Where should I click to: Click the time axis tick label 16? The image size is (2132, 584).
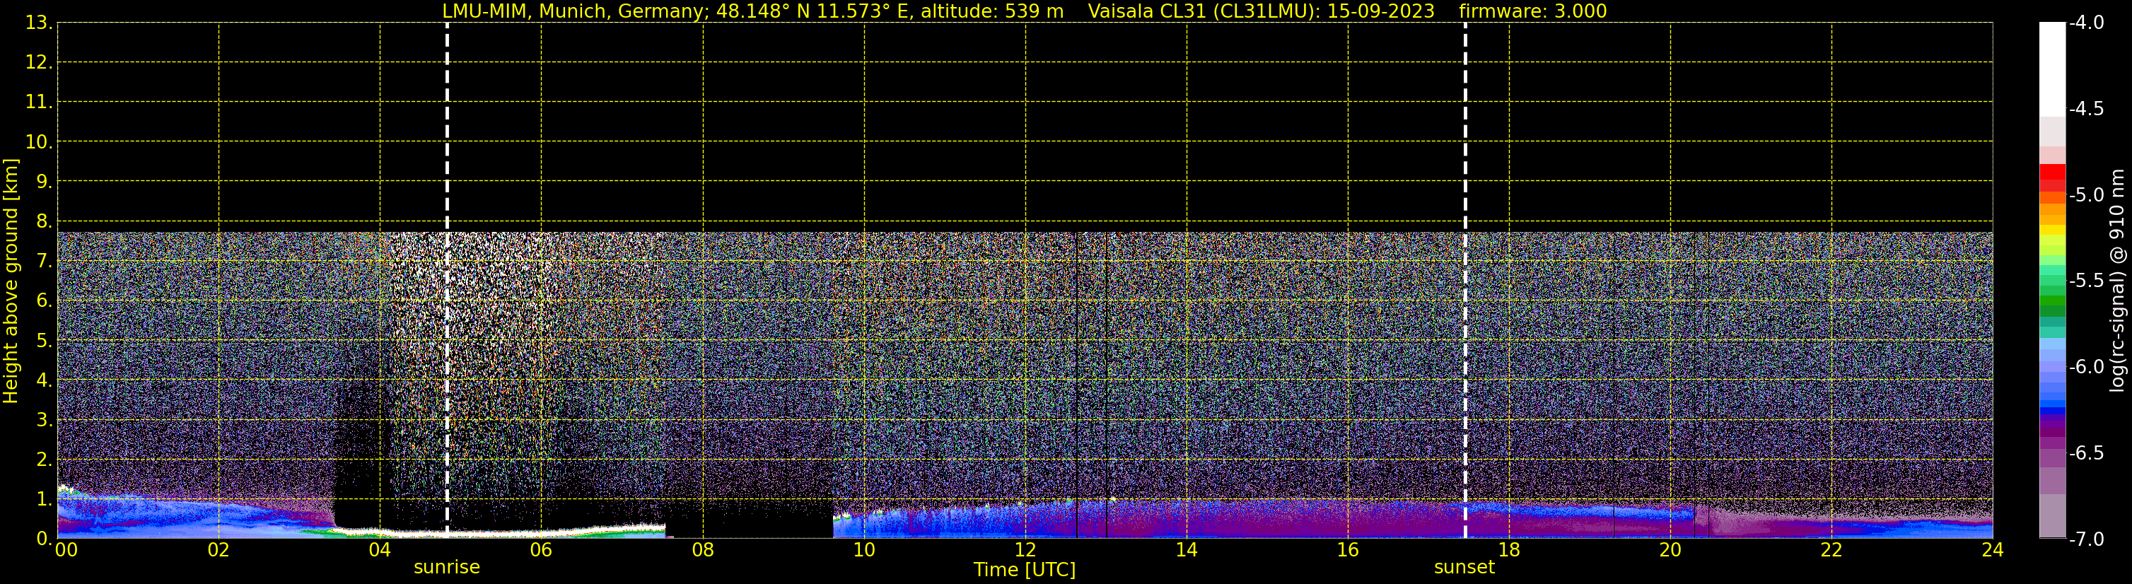click(x=1348, y=550)
